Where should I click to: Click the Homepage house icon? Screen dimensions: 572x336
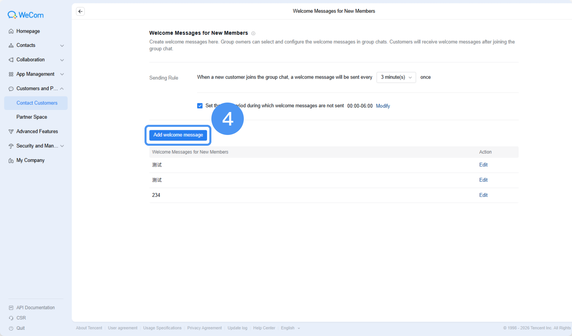pos(11,31)
